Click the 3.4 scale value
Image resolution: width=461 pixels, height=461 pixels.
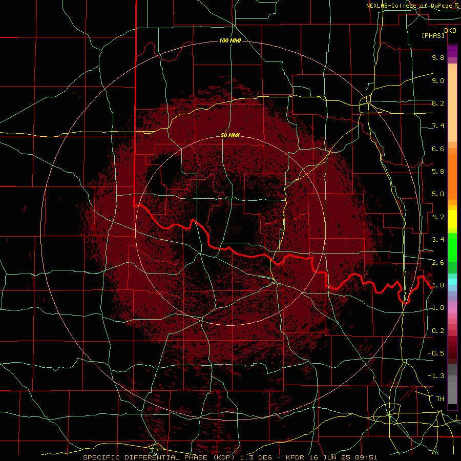point(438,240)
